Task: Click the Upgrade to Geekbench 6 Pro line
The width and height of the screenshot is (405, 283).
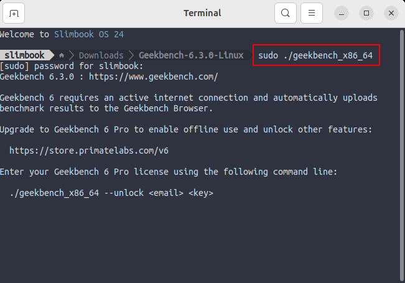Action: (x=186, y=129)
